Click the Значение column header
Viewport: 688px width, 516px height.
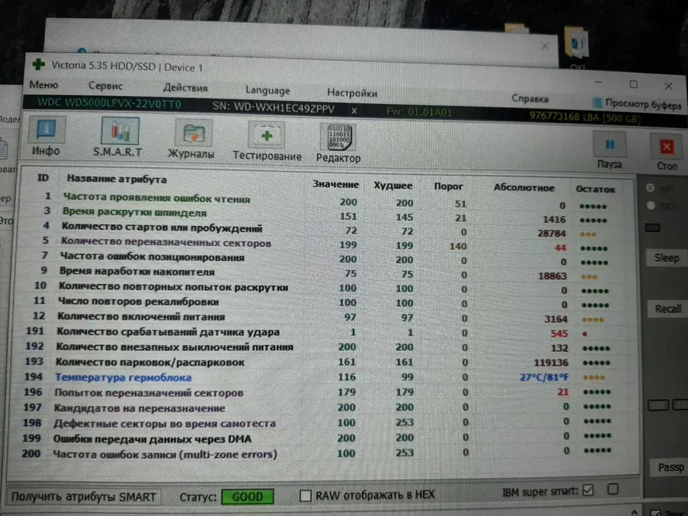point(336,184)
